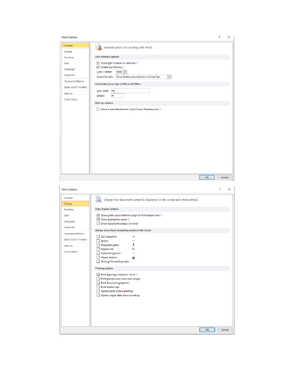
Task: Click General options icon in top dialog header
Action: (x=99, y=47)
